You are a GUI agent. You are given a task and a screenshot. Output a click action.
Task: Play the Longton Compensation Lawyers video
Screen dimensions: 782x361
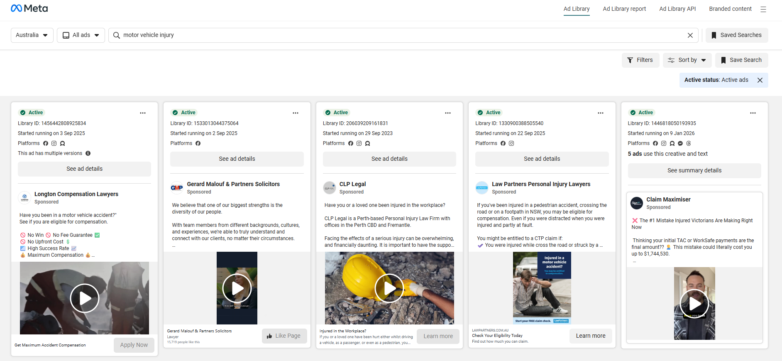click(84, 298)
